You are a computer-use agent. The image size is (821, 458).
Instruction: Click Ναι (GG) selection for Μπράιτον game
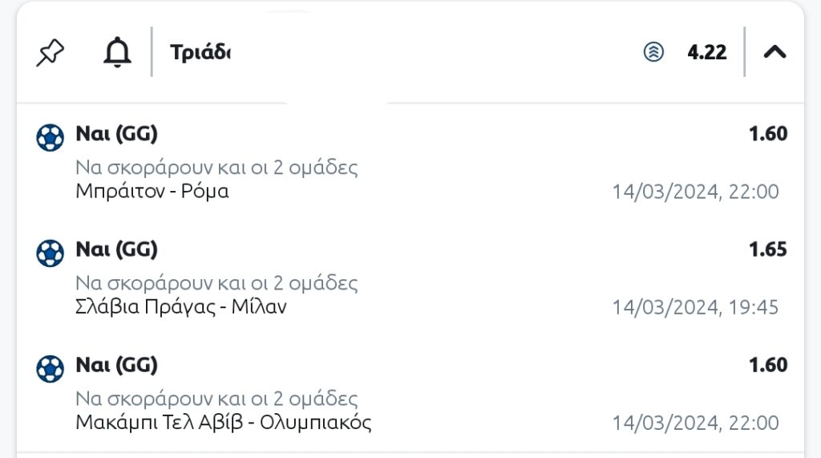[117, 134]
